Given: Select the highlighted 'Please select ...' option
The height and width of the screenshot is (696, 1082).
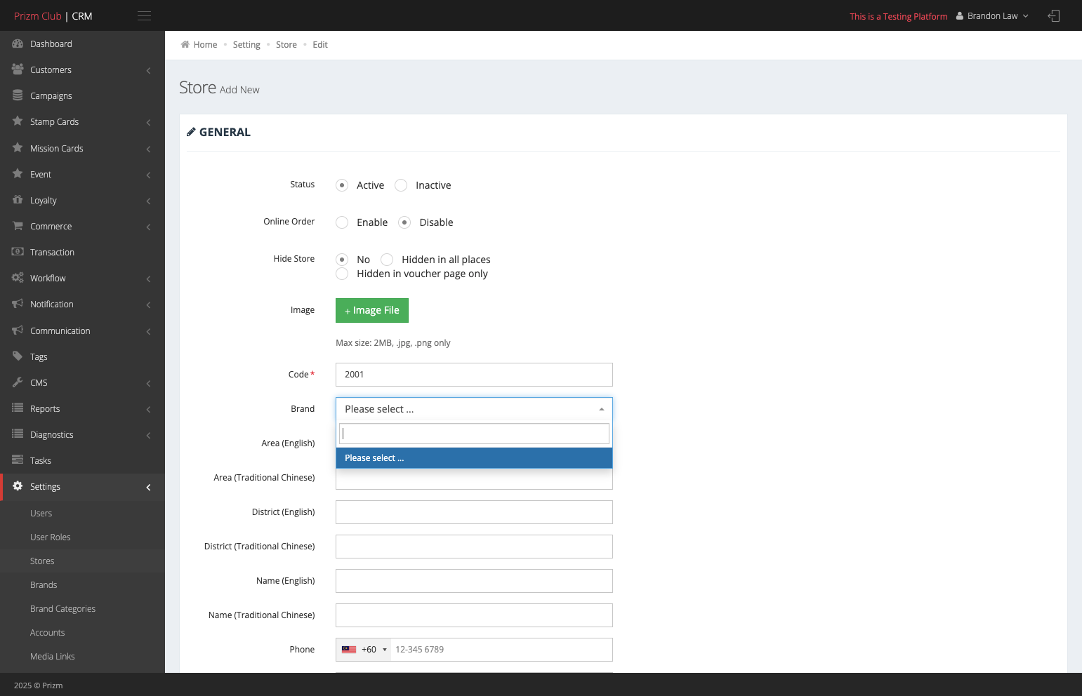Looking at the screenshot, I should [474, 458].
